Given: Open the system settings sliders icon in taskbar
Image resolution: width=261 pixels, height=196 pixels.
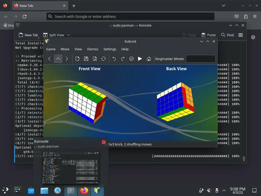Looking at the screenshot, I should point(18,190).
